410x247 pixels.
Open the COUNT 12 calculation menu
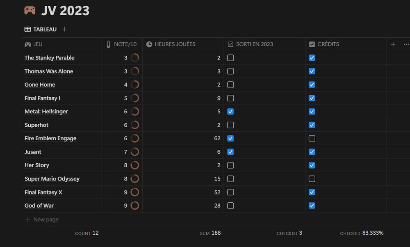click(x=87, y=233)
